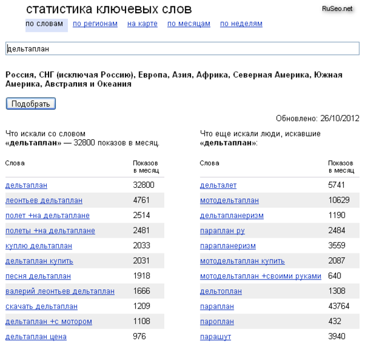Open the 'парашют' link
Viewport: 365px width, 344px height.
[x=216, y=337]
